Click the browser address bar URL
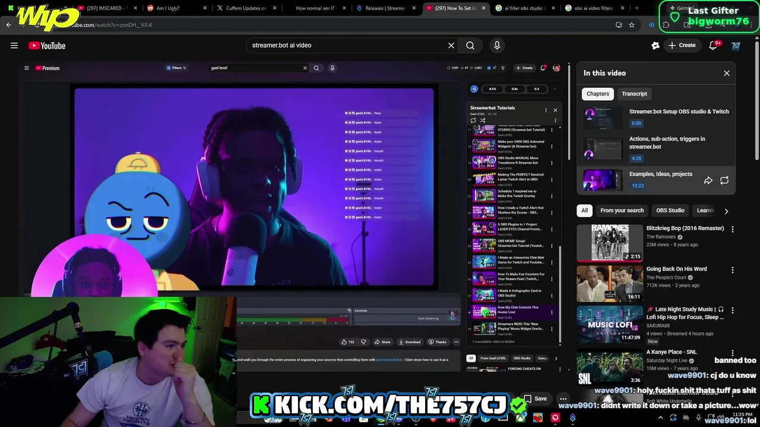The image size is (760, 427). coord(113,25)
